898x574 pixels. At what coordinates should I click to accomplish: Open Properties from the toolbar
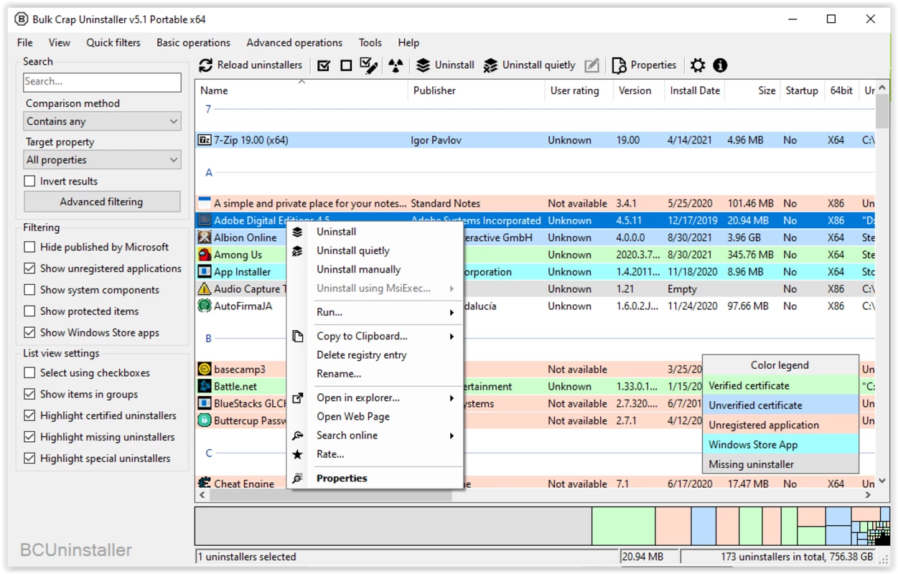click(644, 65)
